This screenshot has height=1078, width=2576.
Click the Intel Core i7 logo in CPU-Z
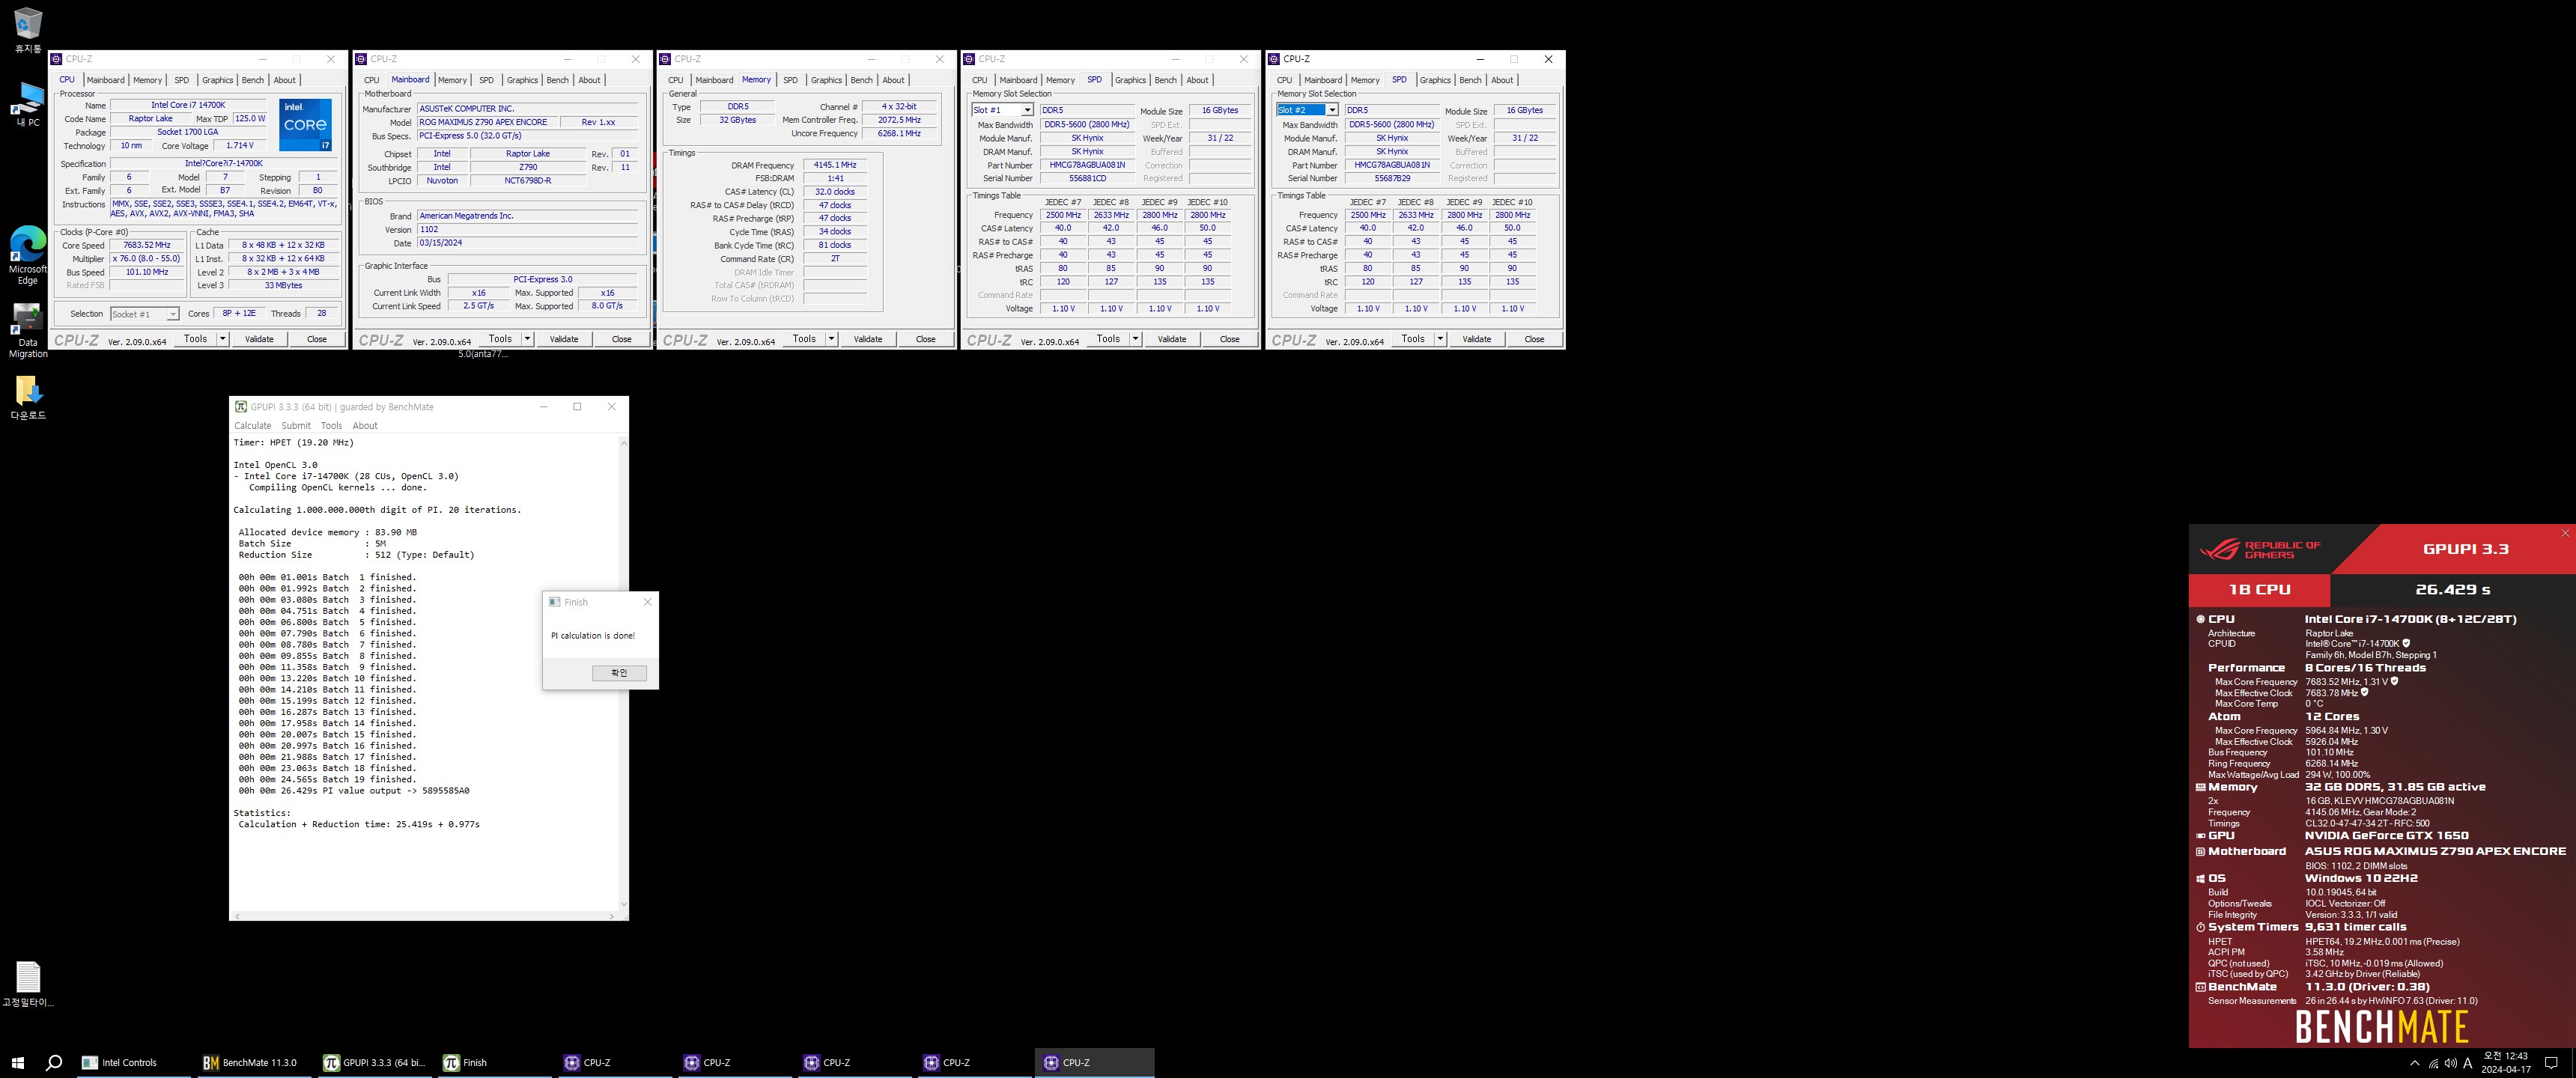305,125
